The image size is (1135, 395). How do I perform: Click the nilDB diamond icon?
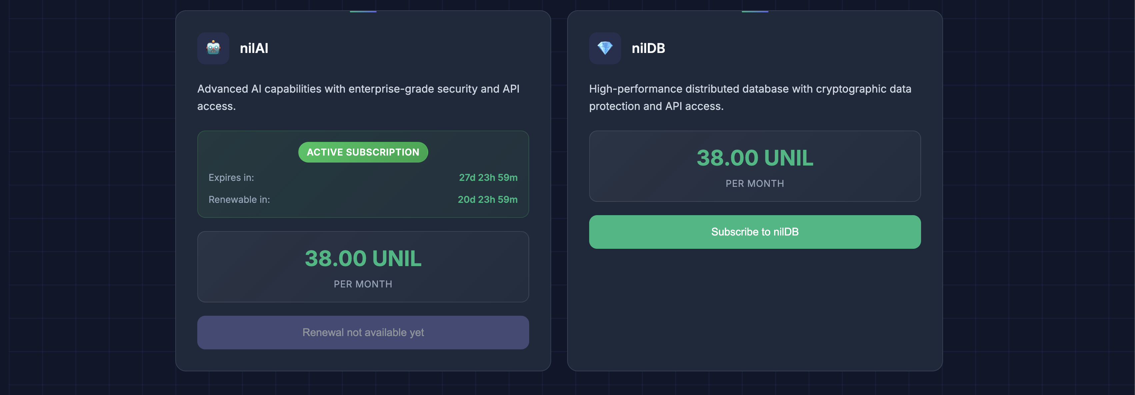tap(604, 48)
